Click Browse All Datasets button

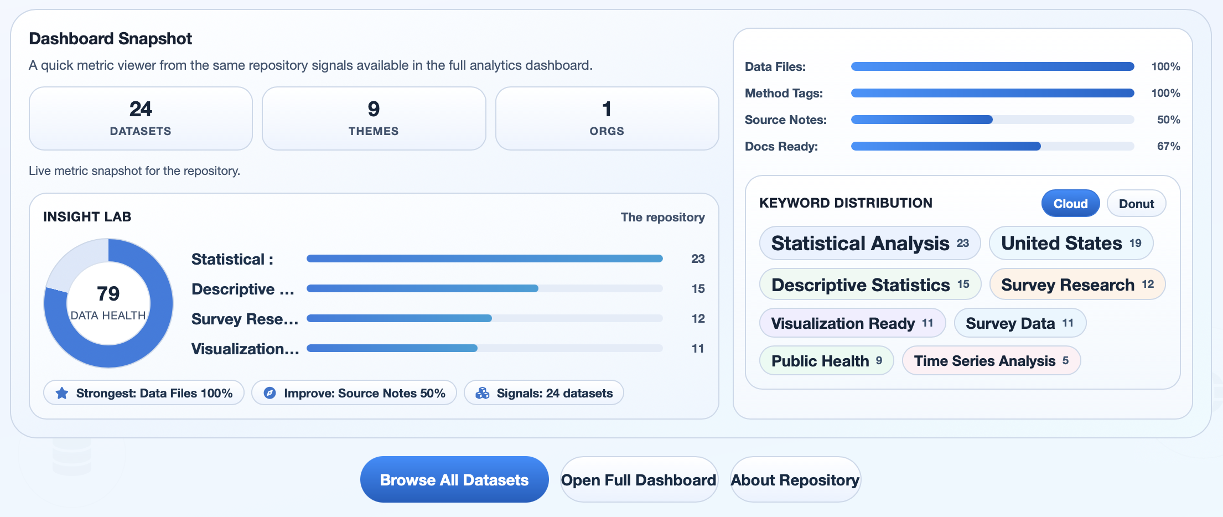point(454,479)
